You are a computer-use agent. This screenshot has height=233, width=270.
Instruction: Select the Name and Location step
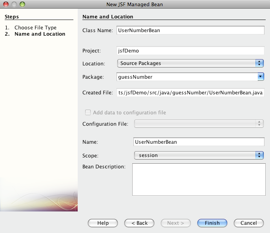click(40, 34)
